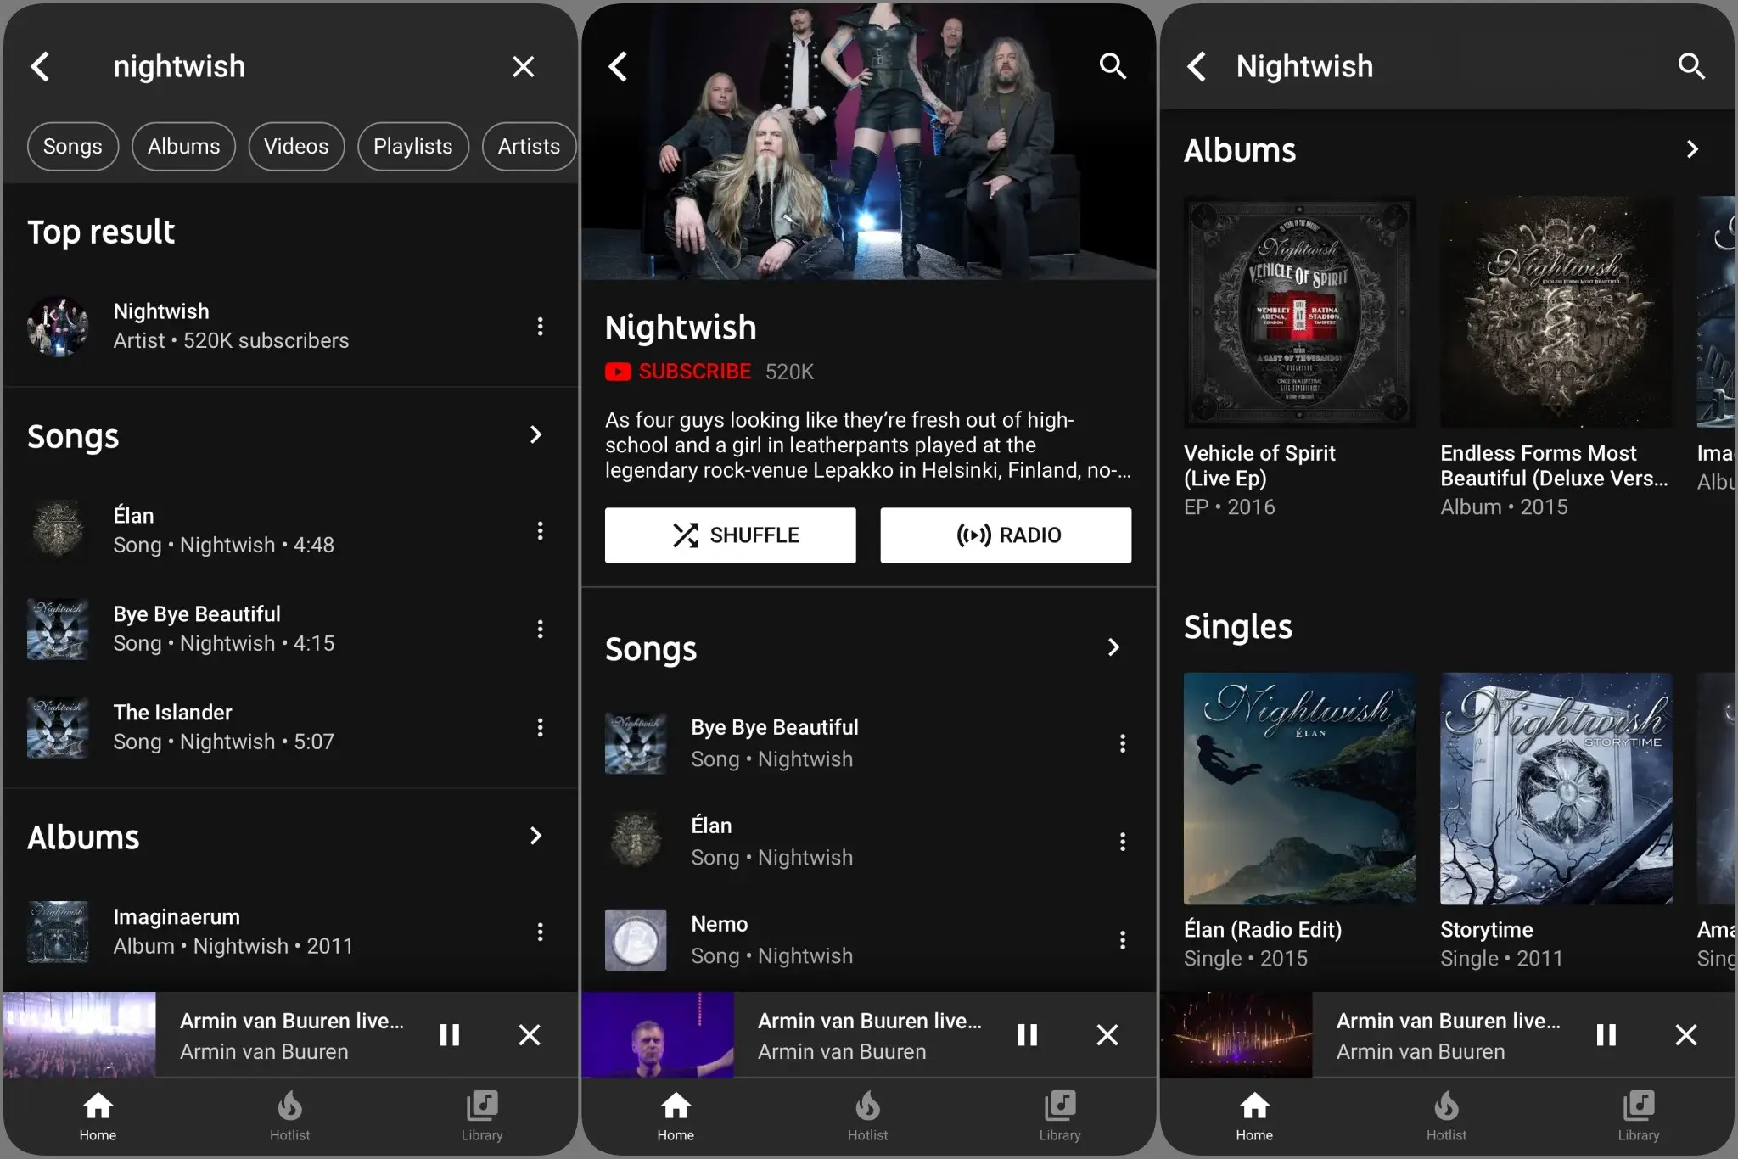
Task: Open more options for The Islander song
Action: 540,727
